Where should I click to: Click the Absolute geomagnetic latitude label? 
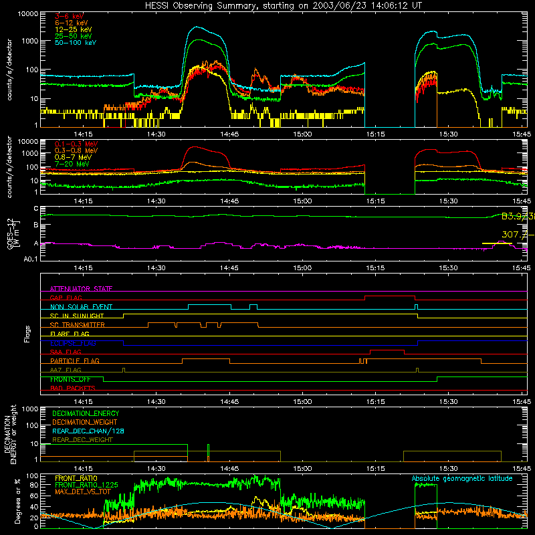(x=462, y=479)
